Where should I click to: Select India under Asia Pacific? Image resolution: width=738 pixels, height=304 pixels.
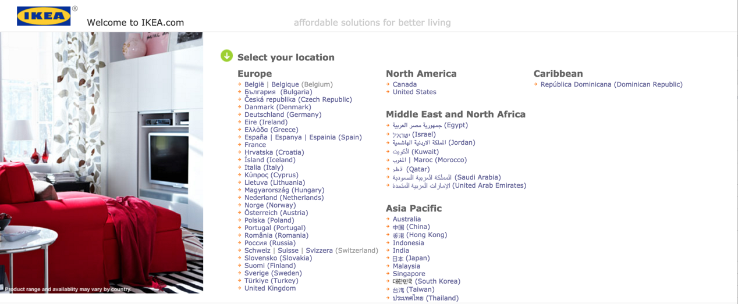pyautogui.click(x=401, y=251)
